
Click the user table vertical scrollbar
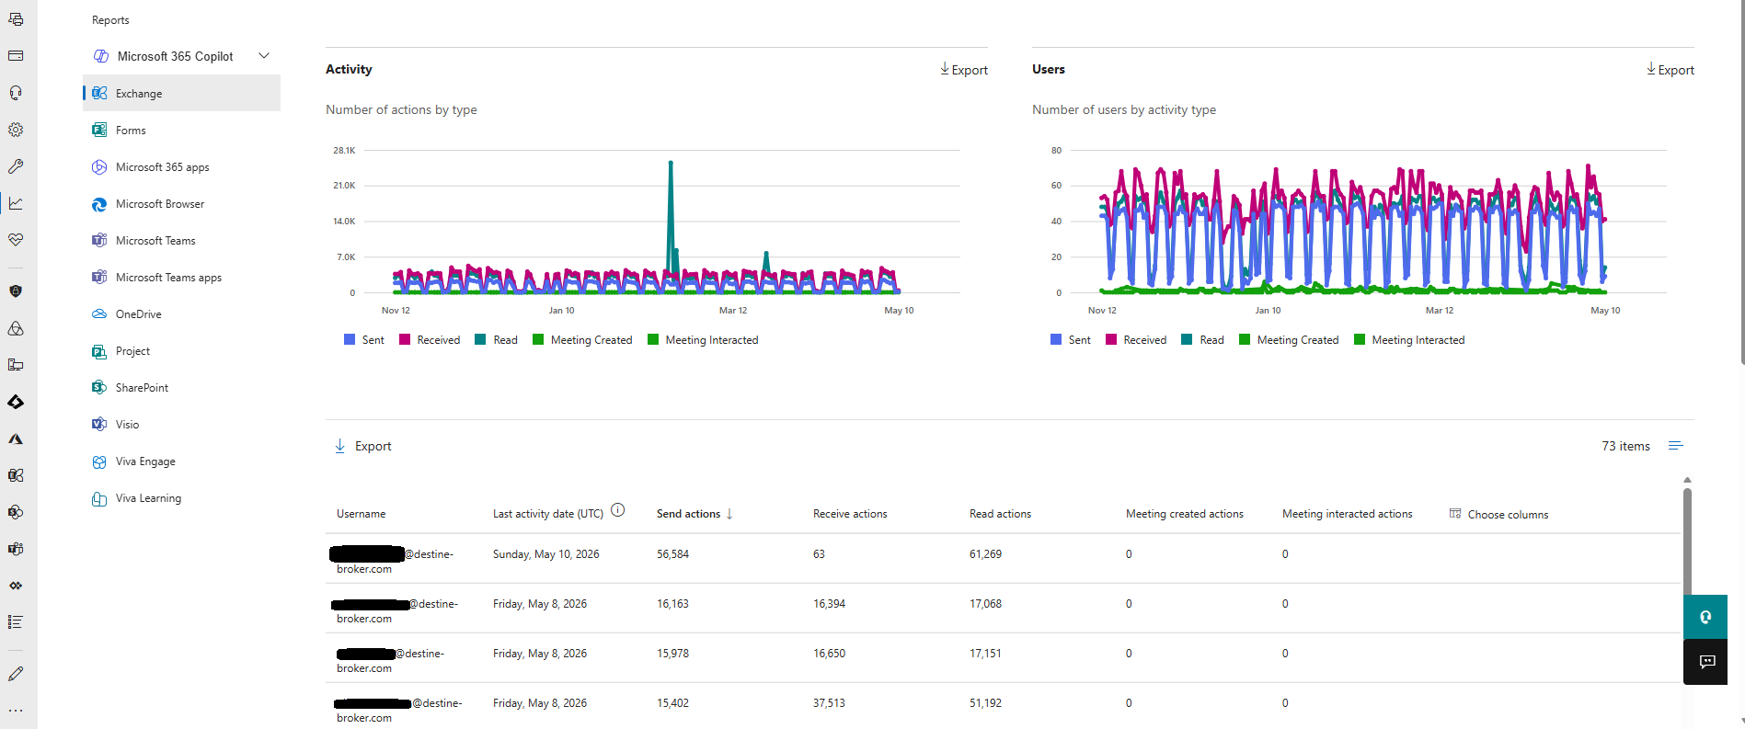point(1687,542)
